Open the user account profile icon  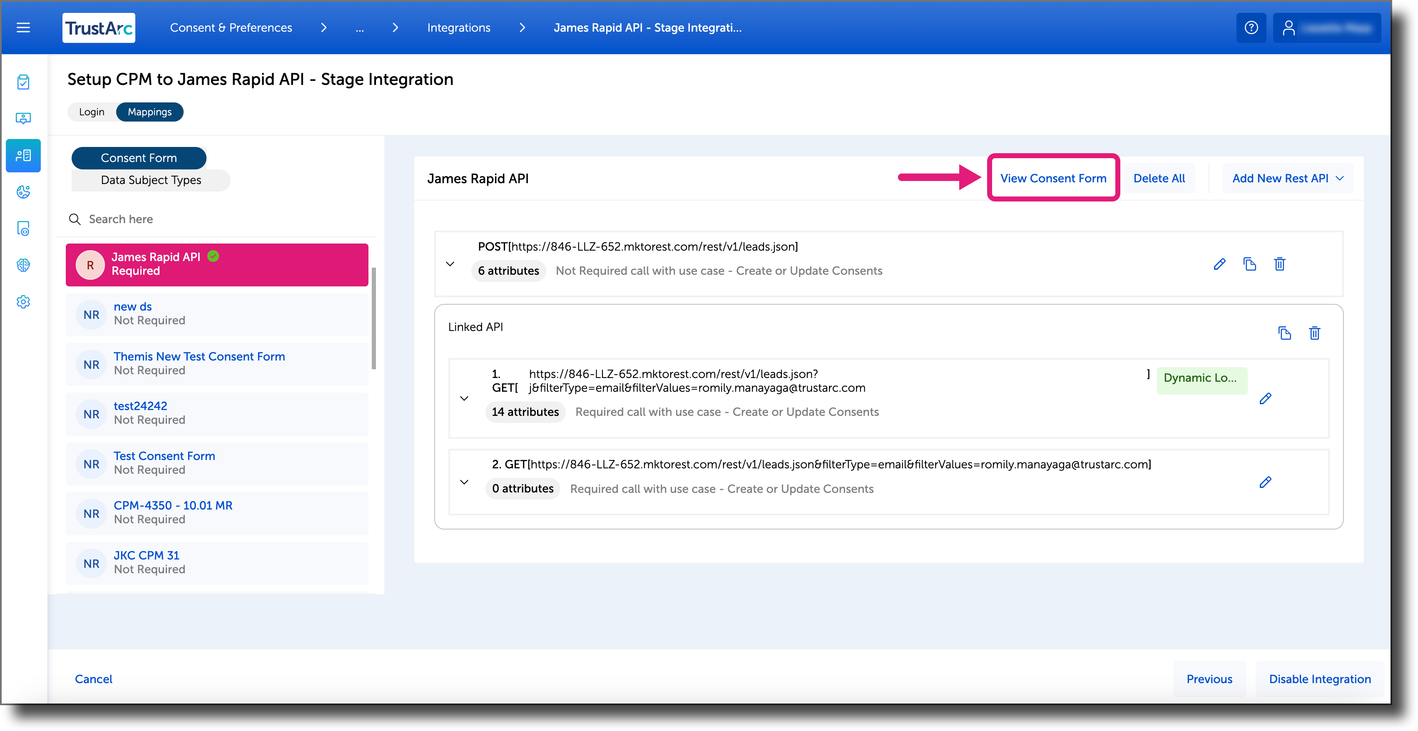[1288, 27]
